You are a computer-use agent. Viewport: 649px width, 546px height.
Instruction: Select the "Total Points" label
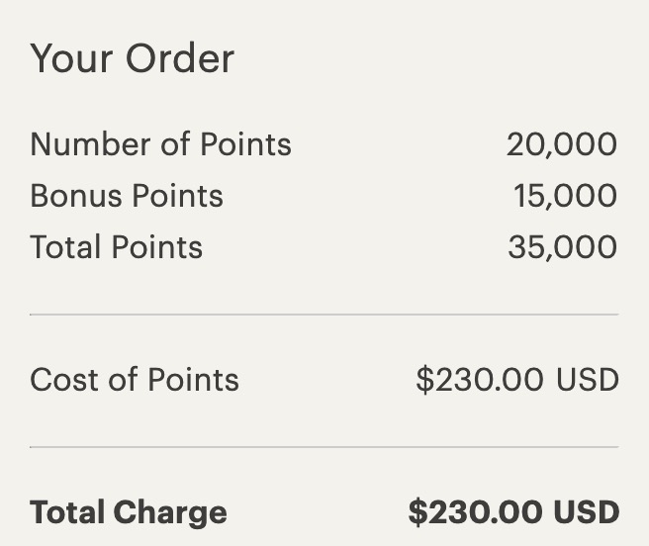116,247
